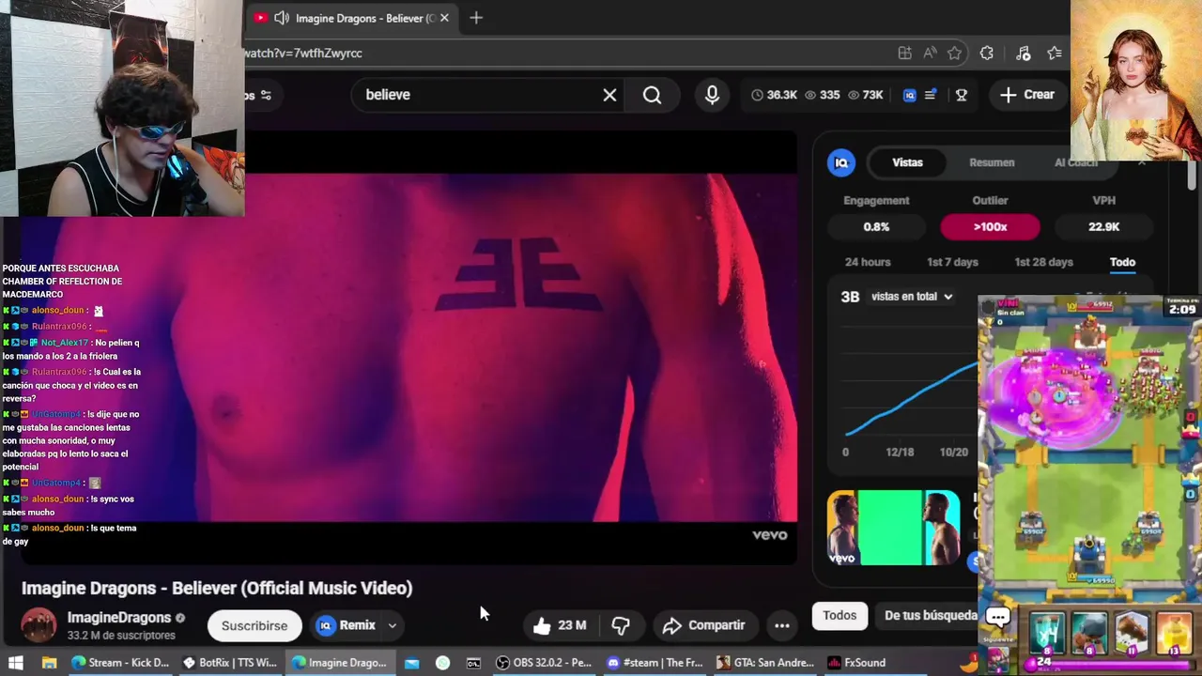Start voice search with microphone

712,95
